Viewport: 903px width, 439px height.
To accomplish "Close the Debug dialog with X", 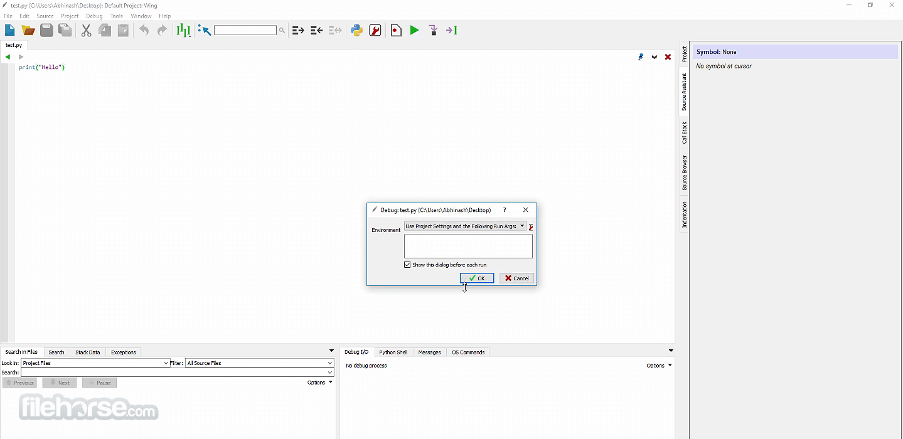I will tap(526, 210).
